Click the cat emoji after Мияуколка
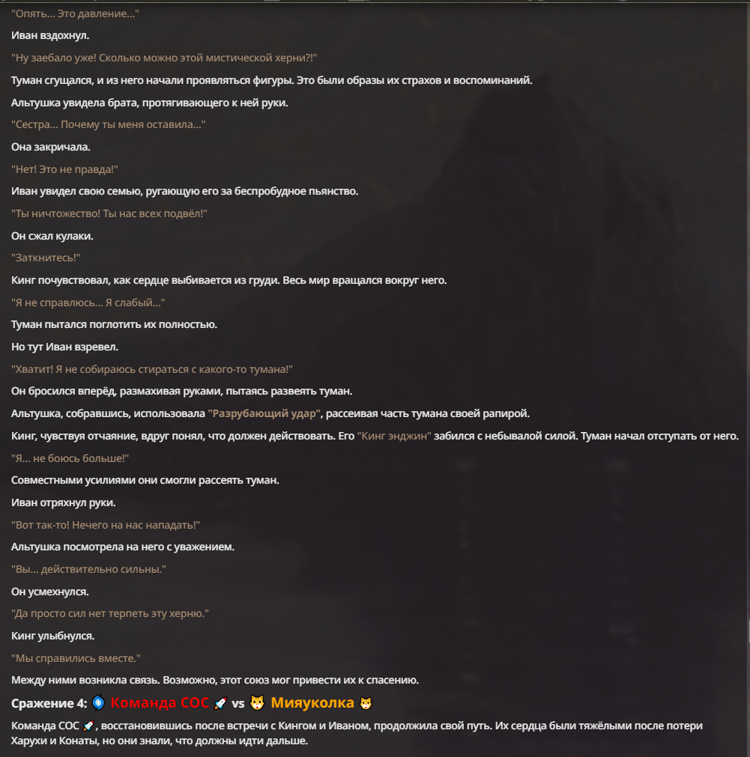 pos(366,703)
